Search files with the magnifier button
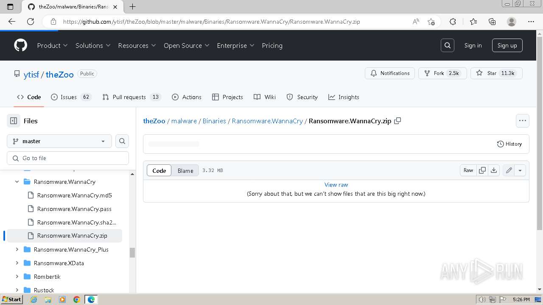 point(122,141)
